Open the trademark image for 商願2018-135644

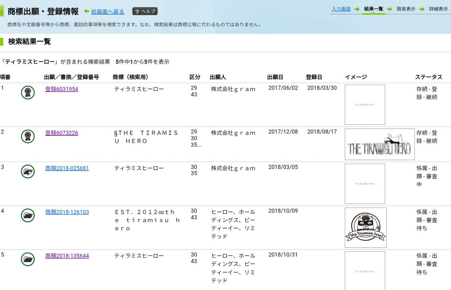pos(365,270)
